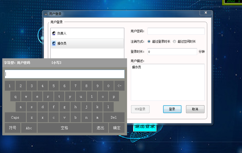Tap the number 4 key
This screenshot has height=153, width=242.
(x=43, y=86)
